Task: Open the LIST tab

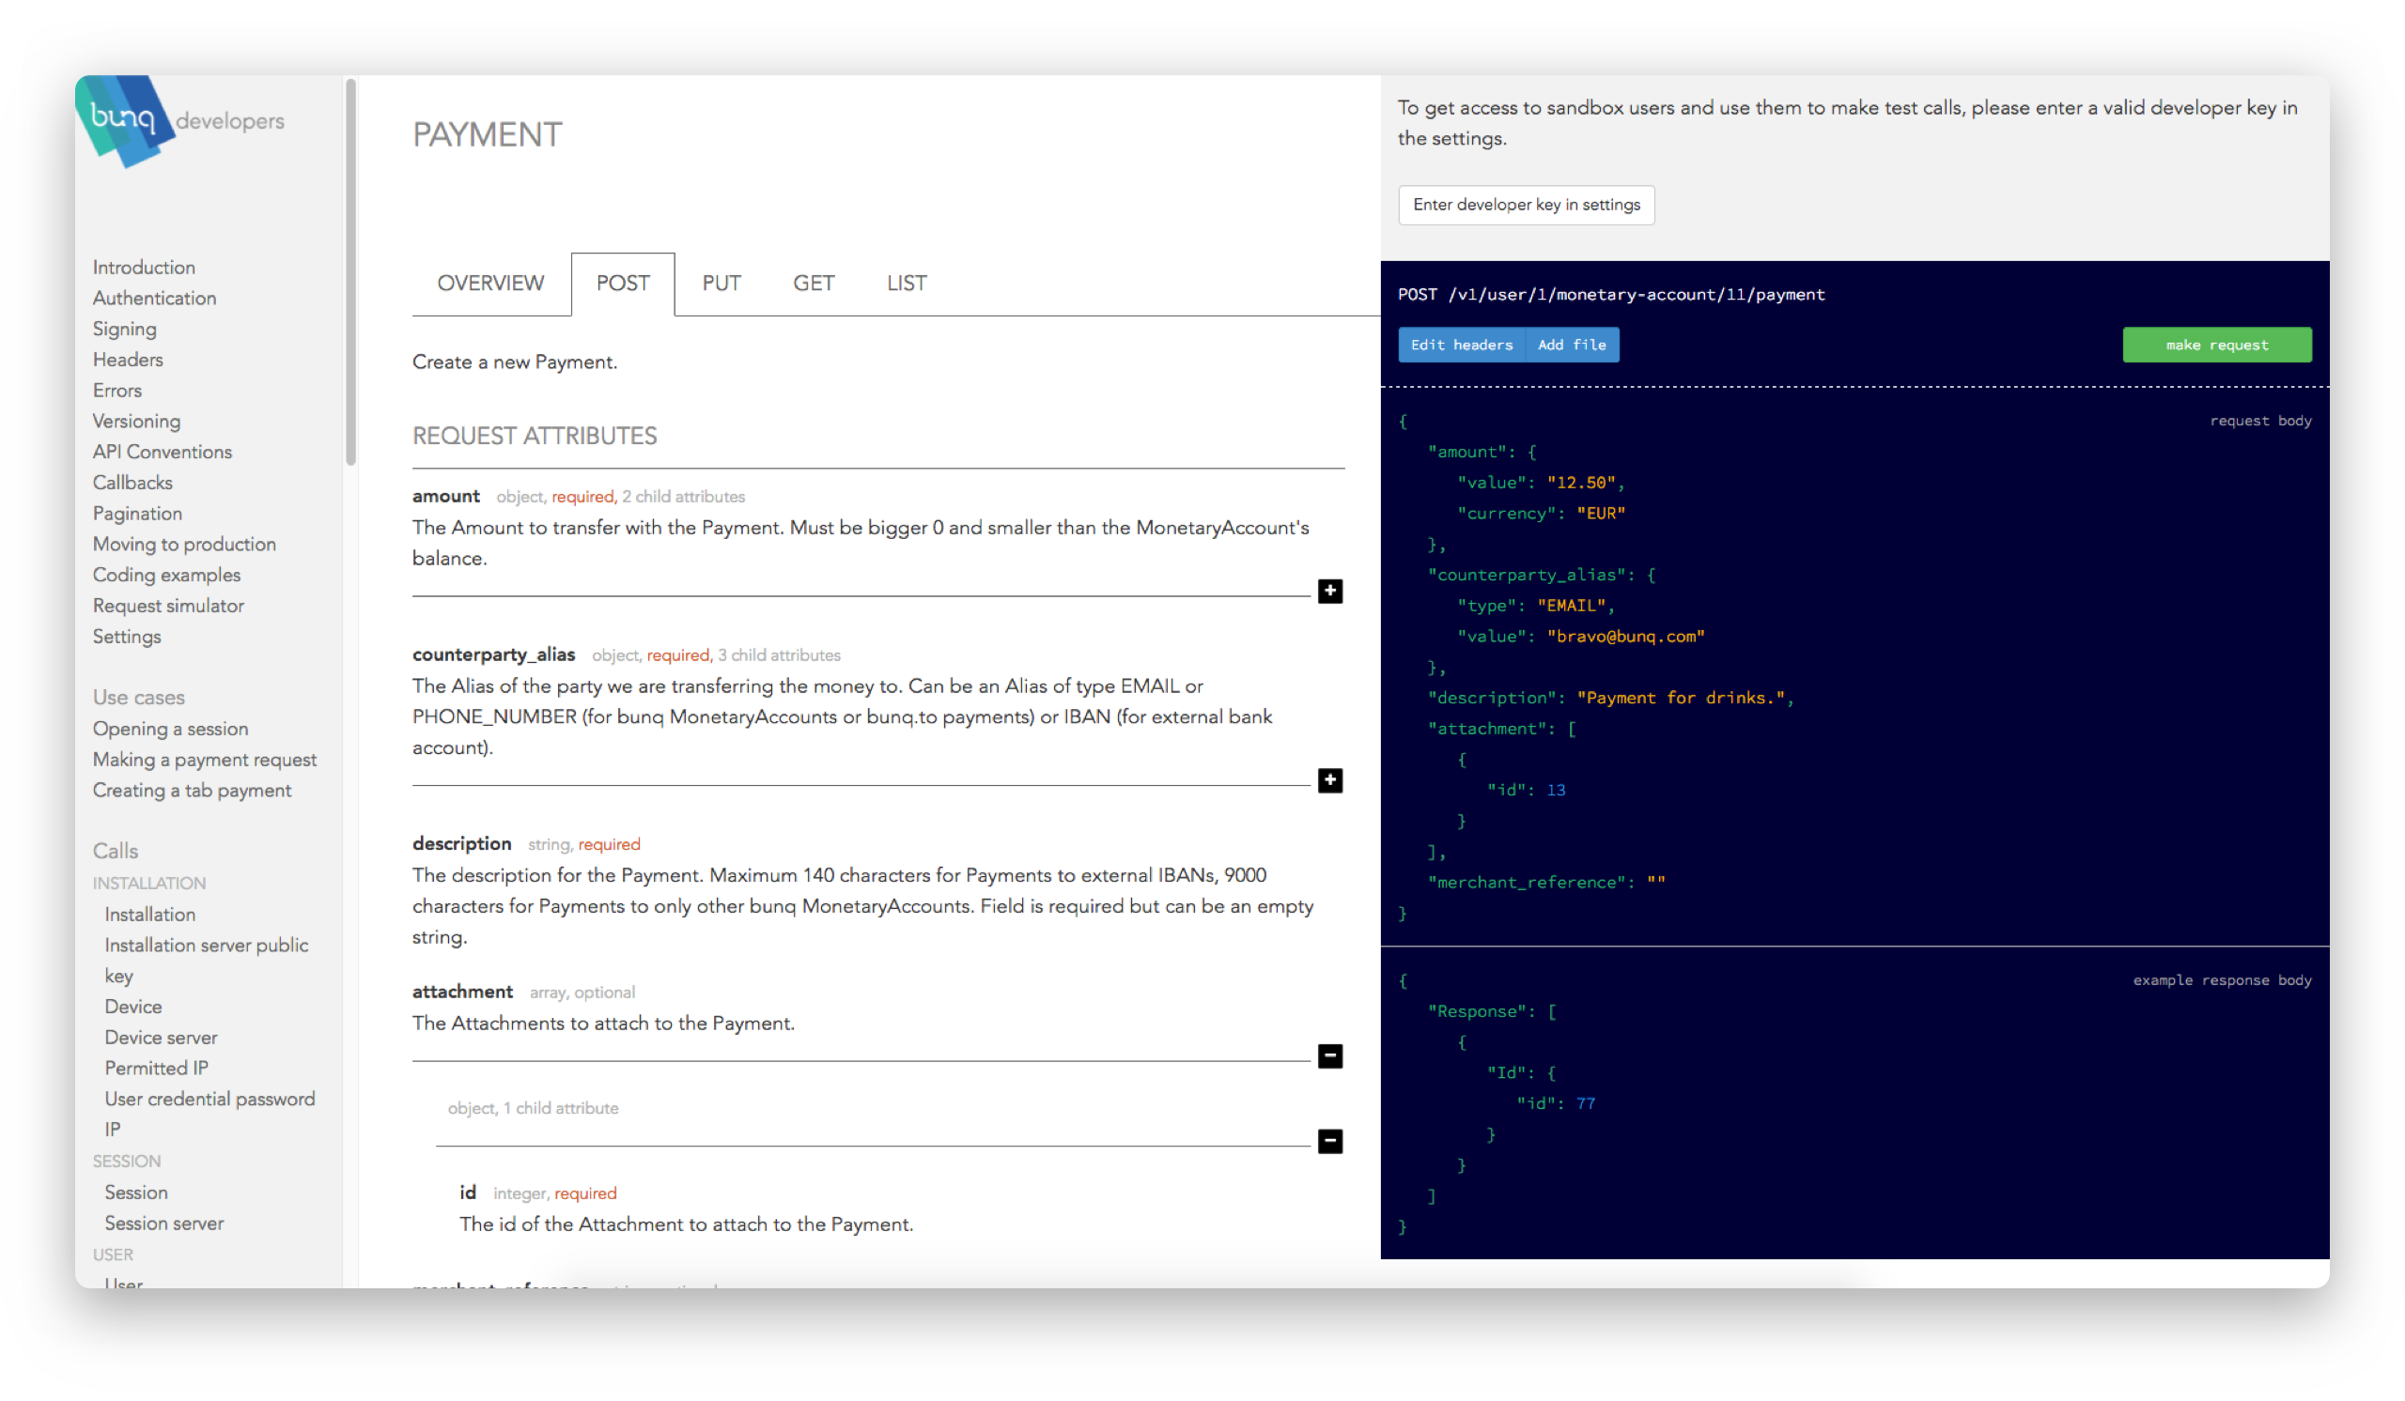Action: 906,284
